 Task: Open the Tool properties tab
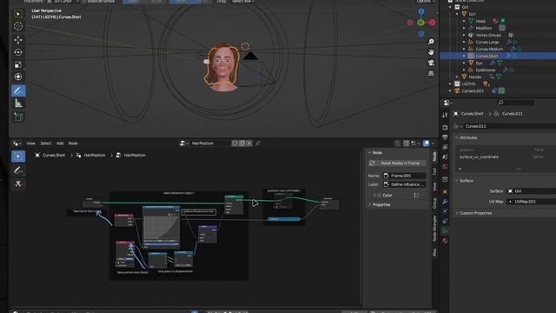point(445,115)
